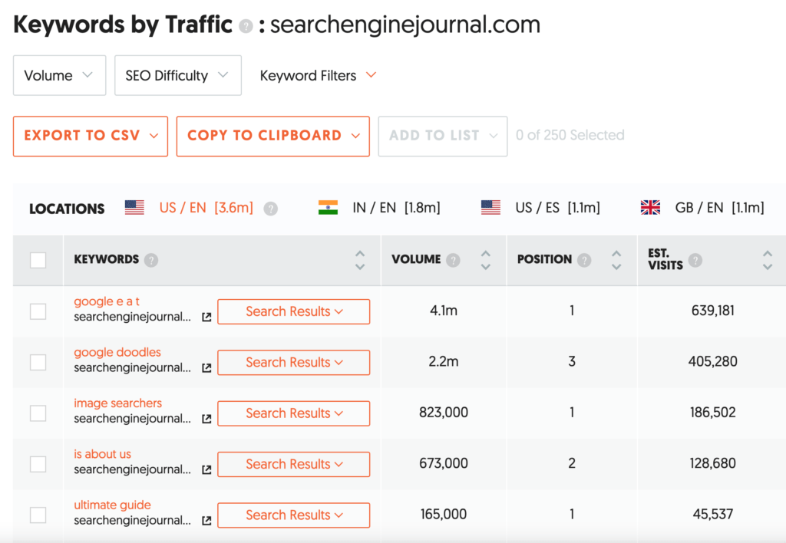Click the external link icon beside 'ultimate guide' row

pos(206,520)
